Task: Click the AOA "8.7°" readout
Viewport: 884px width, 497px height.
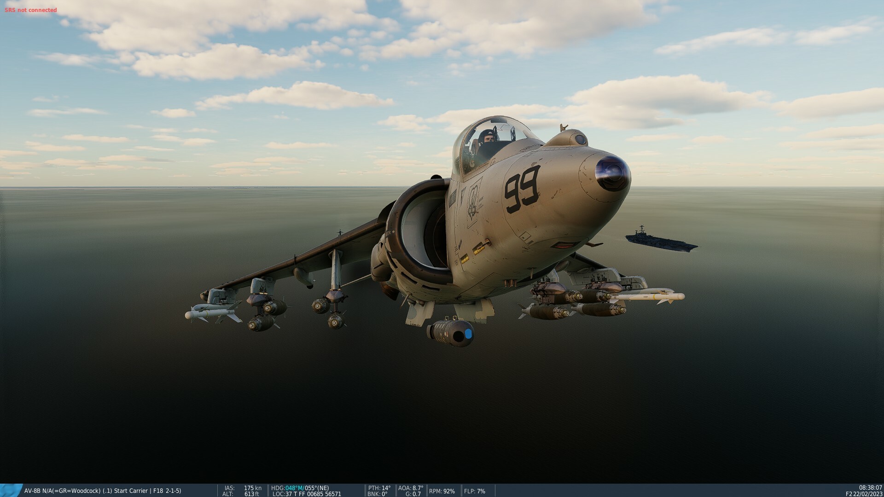Action: [x=418, y=488]
